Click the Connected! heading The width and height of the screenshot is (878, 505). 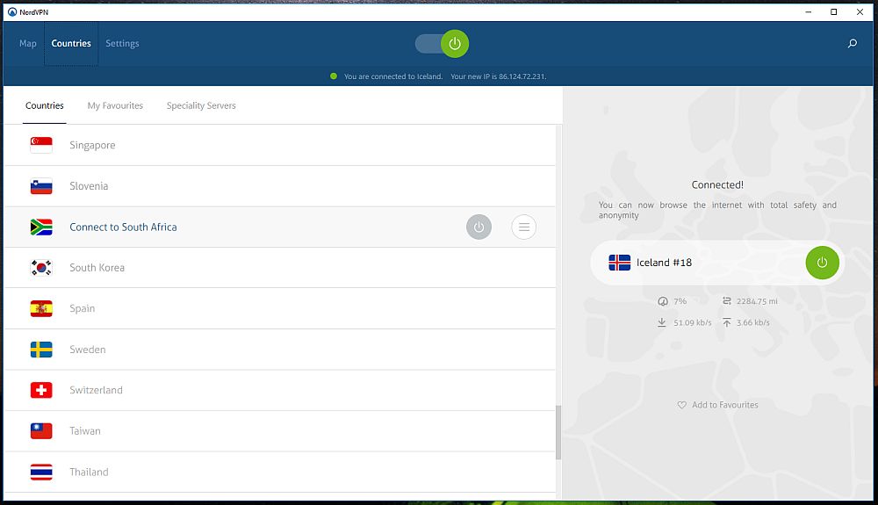pyautogui.click(x=717, y=184)
